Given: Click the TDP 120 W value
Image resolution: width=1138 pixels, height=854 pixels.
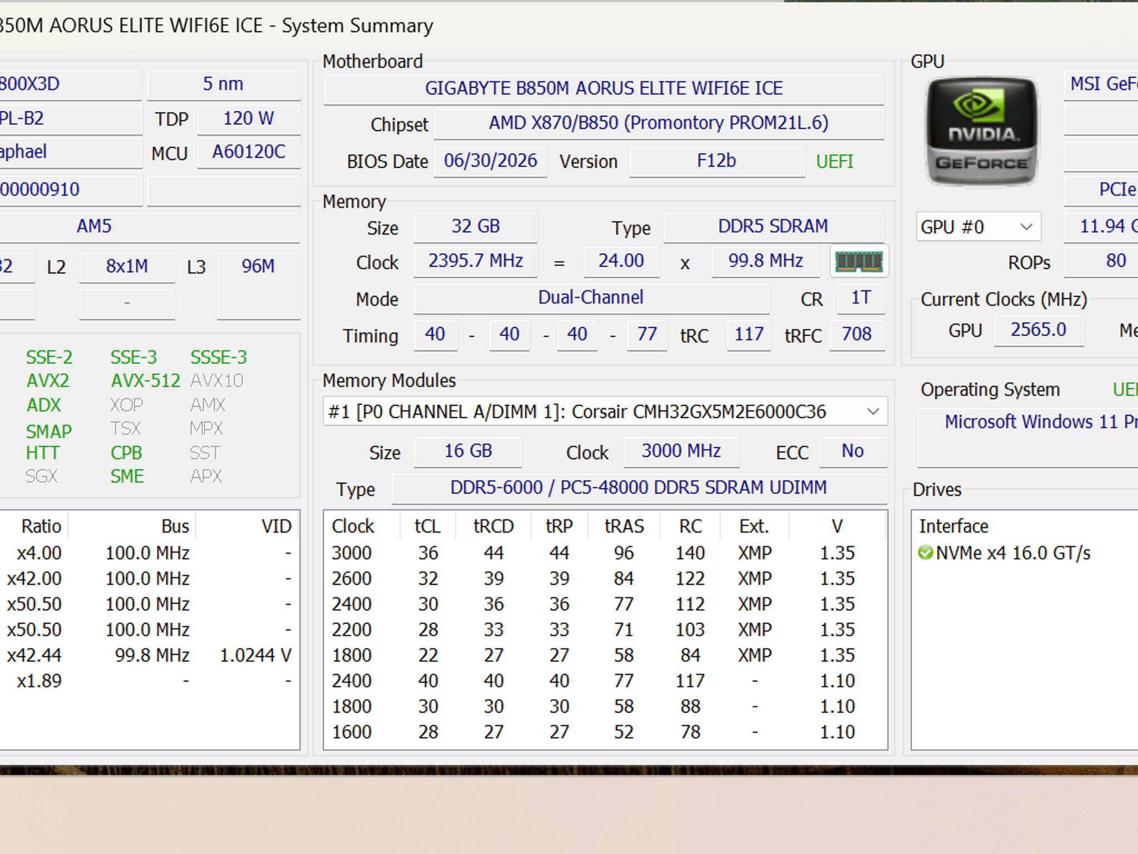Looking at the screenshot, I should (249, 119).
